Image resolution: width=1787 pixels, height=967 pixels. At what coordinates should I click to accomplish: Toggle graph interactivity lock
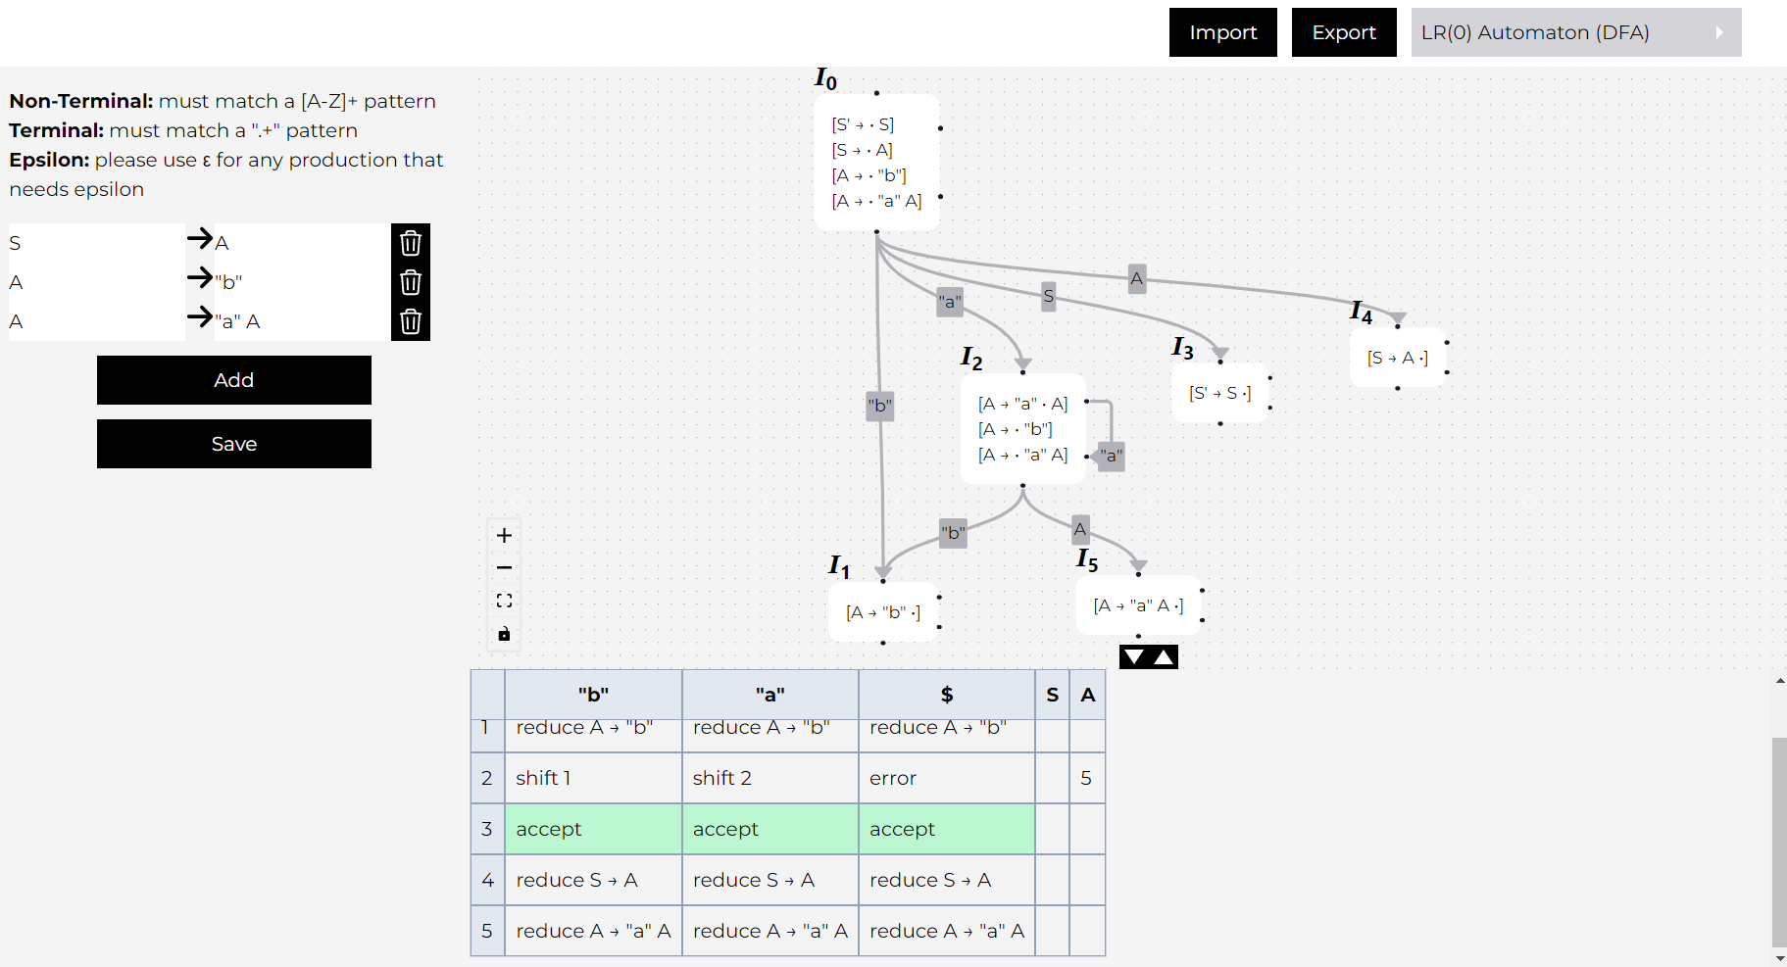click(504, 634)
